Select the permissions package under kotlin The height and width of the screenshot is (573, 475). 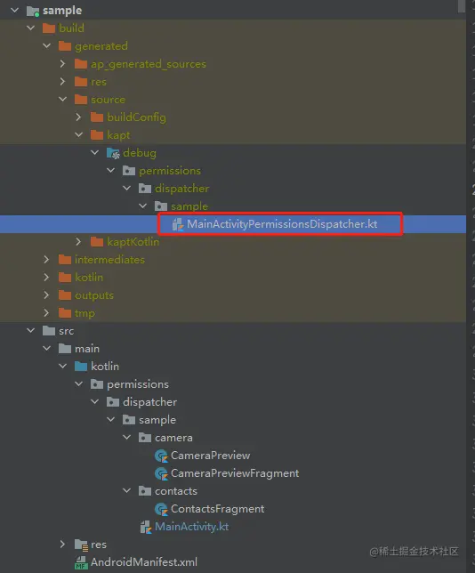pyautogui.click(x=138, y=384)
